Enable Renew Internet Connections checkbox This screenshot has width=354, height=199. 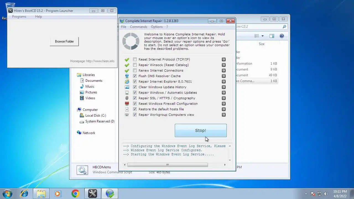(135, 70)
